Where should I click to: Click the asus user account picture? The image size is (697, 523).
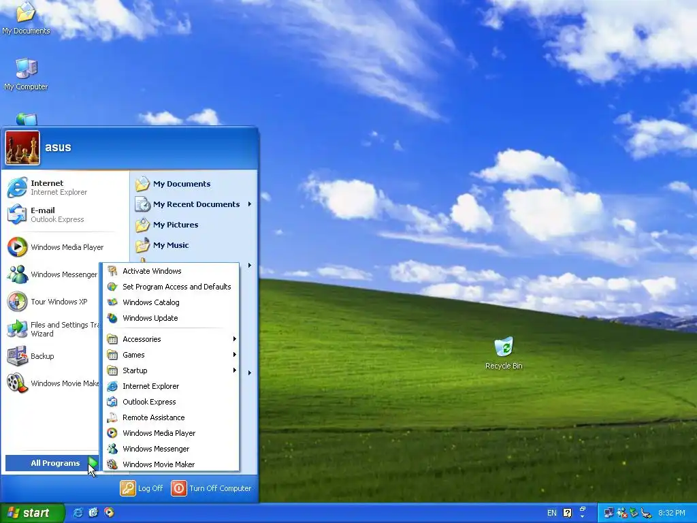coord(22,148)
